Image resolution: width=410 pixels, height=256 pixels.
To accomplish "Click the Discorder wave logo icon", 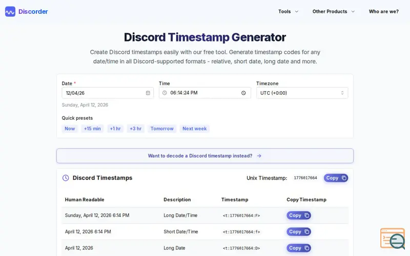I will tap(10, 11).
